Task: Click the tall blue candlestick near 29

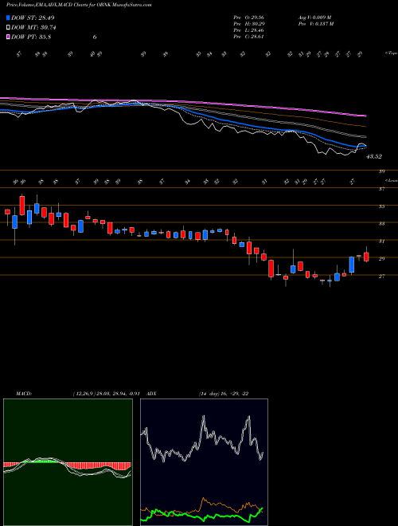Action: click(352, 265)
